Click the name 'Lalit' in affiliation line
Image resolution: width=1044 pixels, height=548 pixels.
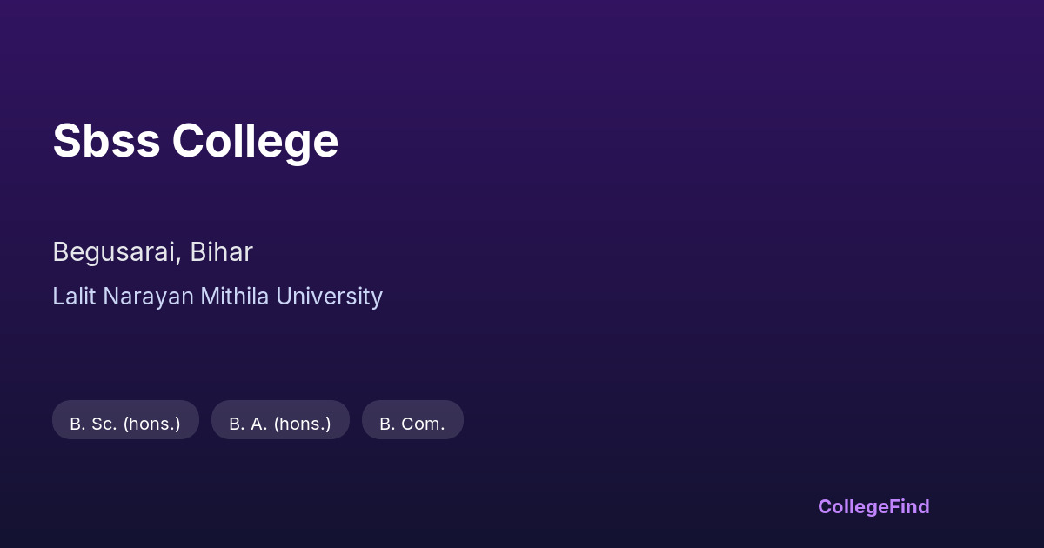click(x=74, y=297)
